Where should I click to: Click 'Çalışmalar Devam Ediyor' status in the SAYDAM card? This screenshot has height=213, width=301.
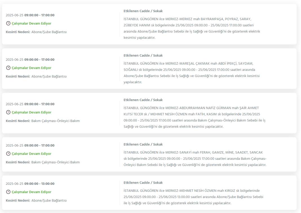click(32, 68)
